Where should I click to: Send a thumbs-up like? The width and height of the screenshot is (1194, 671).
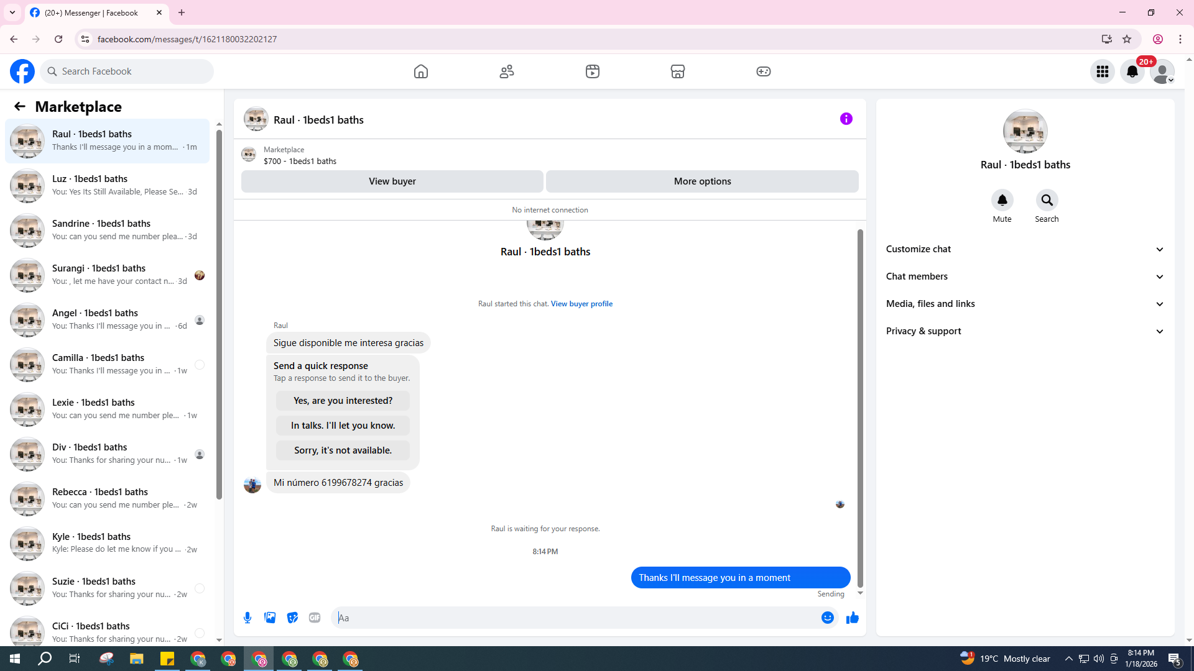(852, 618)
